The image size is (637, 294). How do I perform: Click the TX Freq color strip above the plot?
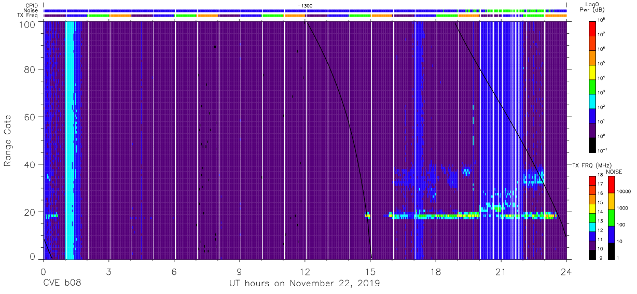(305, 16)
